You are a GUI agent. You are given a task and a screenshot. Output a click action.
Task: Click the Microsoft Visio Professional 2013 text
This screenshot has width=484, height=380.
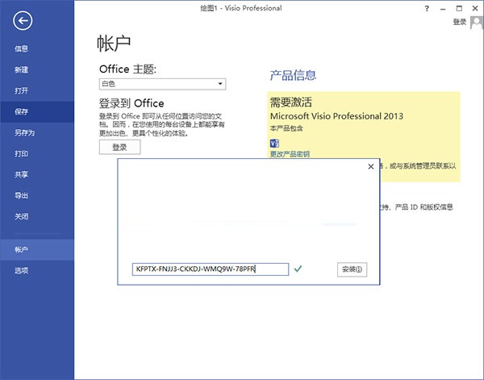(x=336, y=116)
